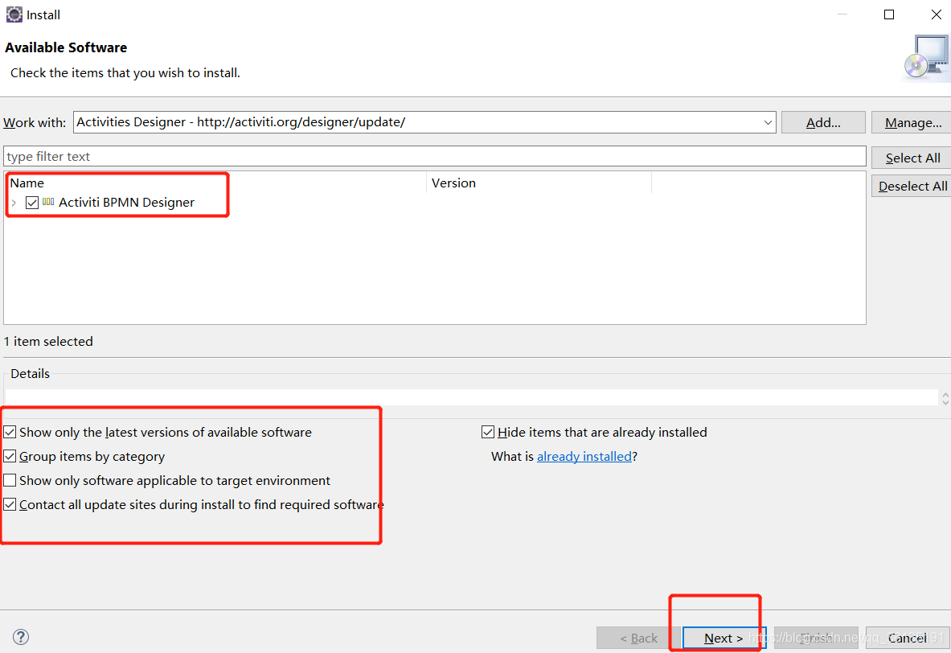
Task: Click the Add... button
Action: [823, 122]
